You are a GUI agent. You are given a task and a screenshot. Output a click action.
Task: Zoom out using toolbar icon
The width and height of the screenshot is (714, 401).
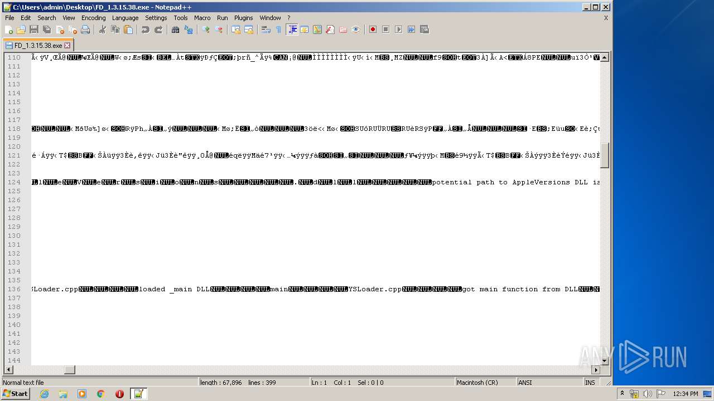[x=219, y=30]
